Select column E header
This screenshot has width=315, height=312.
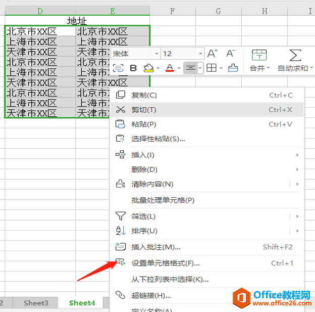coord(113,11)
